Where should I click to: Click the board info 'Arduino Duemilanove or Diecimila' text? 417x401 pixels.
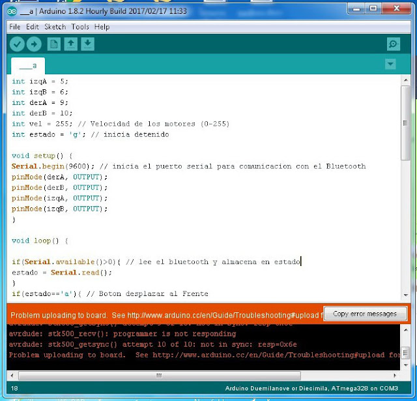[x=311, y=389]
